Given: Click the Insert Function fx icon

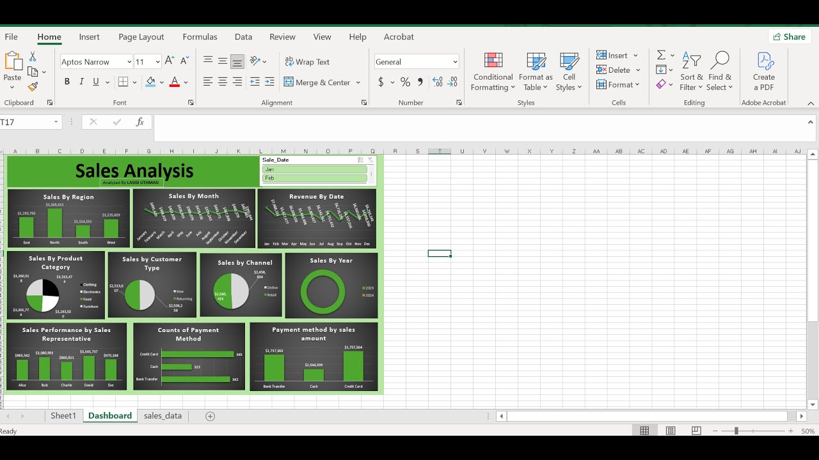Looking at the screenshot, I should pyautogui.click(x=139, y=122).
